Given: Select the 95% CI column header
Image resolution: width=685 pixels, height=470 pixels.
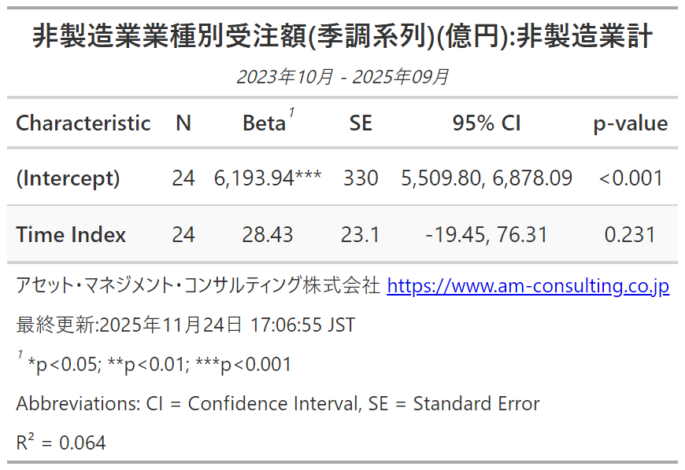Looking at the screenshot, I should [487, 123].
